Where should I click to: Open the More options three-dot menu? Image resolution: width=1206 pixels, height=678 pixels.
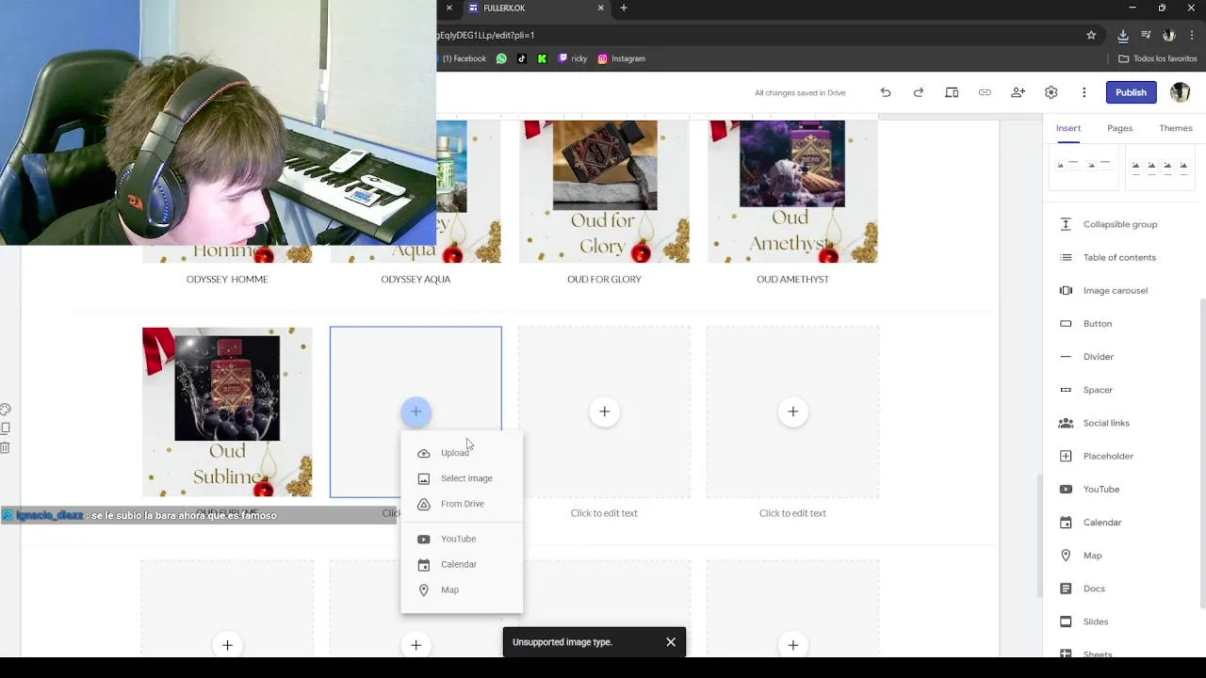coord(1084,92)
